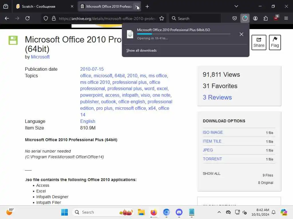Show all downloads

[x=141, y=50]
